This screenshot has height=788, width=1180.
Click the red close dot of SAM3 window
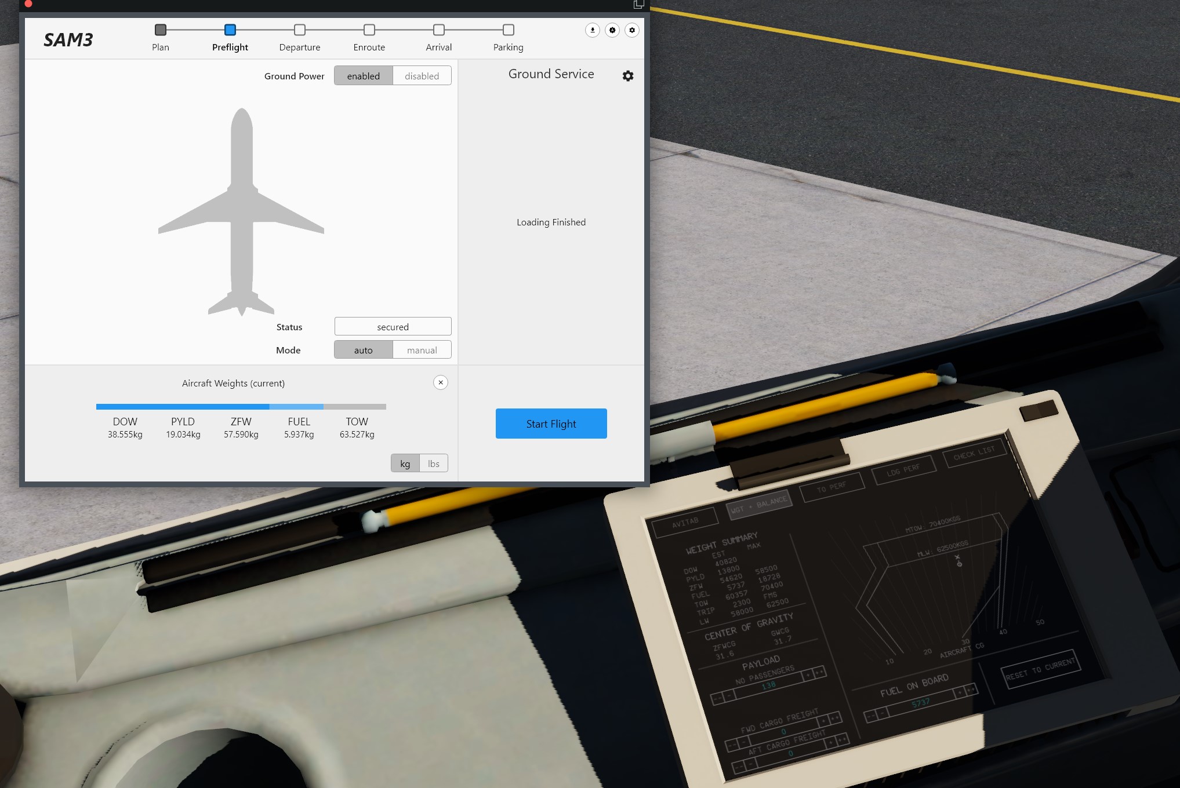(28, 3)
